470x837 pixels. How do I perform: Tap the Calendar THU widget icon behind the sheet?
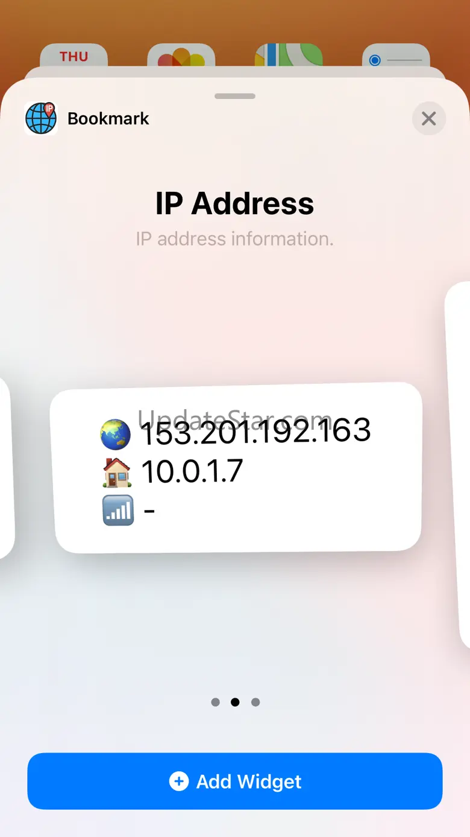click(74, 56)
